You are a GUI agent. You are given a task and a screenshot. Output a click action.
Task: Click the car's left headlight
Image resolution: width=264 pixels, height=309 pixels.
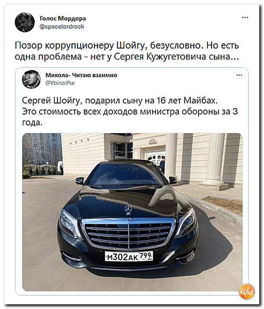(x=69, y=222)
